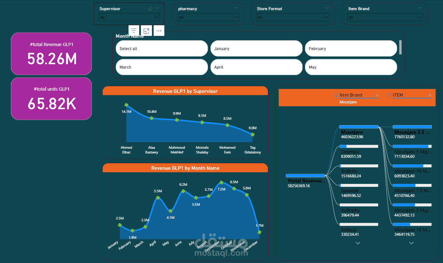
Task: Click Item Brand slicer header chevron
Action: (x=420, y=8)
